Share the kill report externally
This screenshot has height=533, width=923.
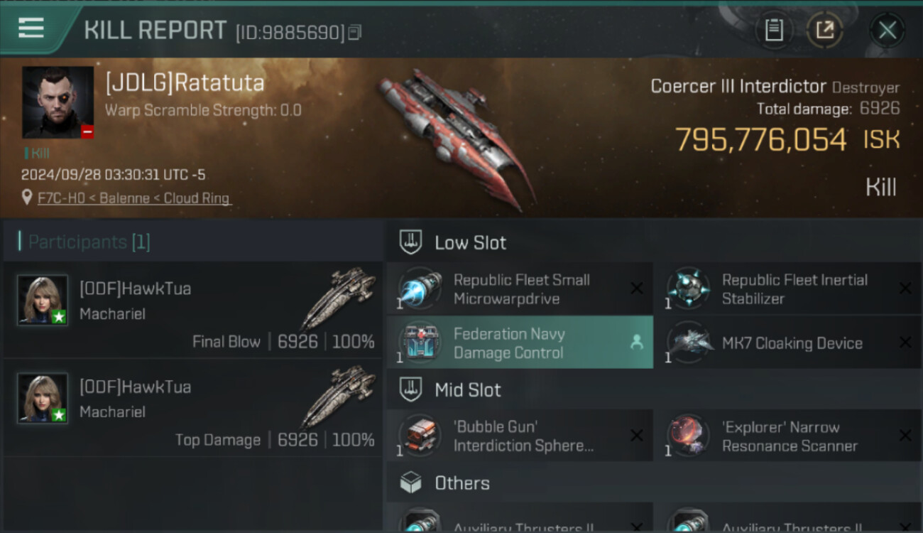click(824, 30)
